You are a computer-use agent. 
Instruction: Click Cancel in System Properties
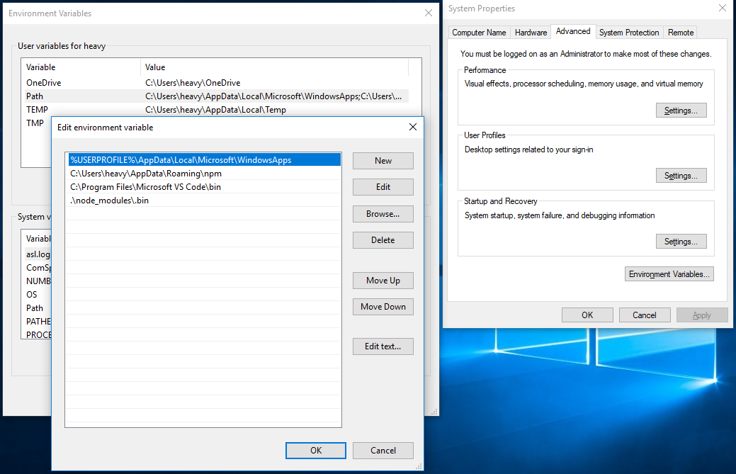pyautogui.click(x=645, y=315)
